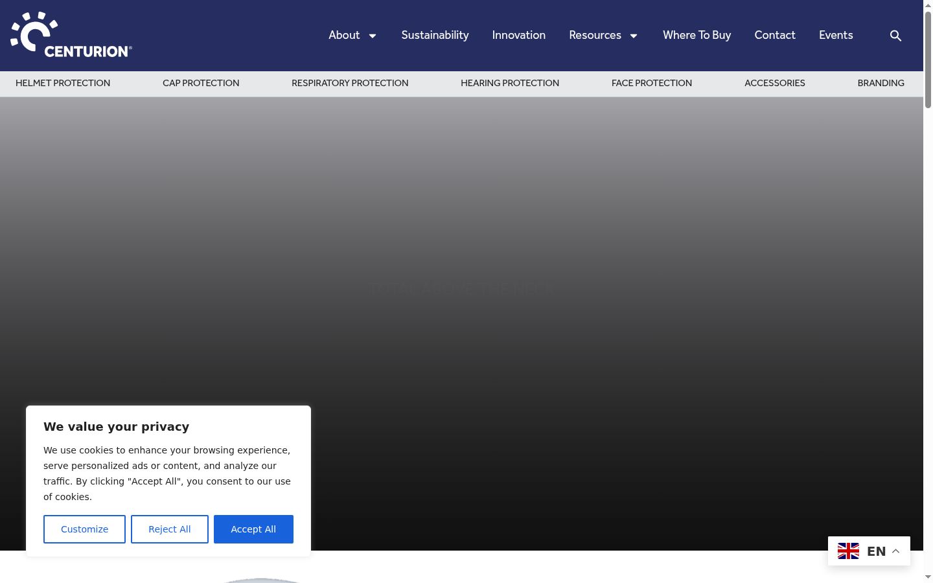Expand the About menu arrow
933x583 pixels.
click(373, 36)
